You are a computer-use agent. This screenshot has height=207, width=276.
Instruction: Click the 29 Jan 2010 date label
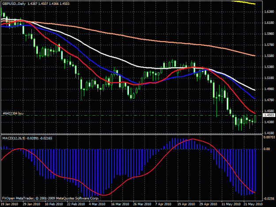click(31, 204)
